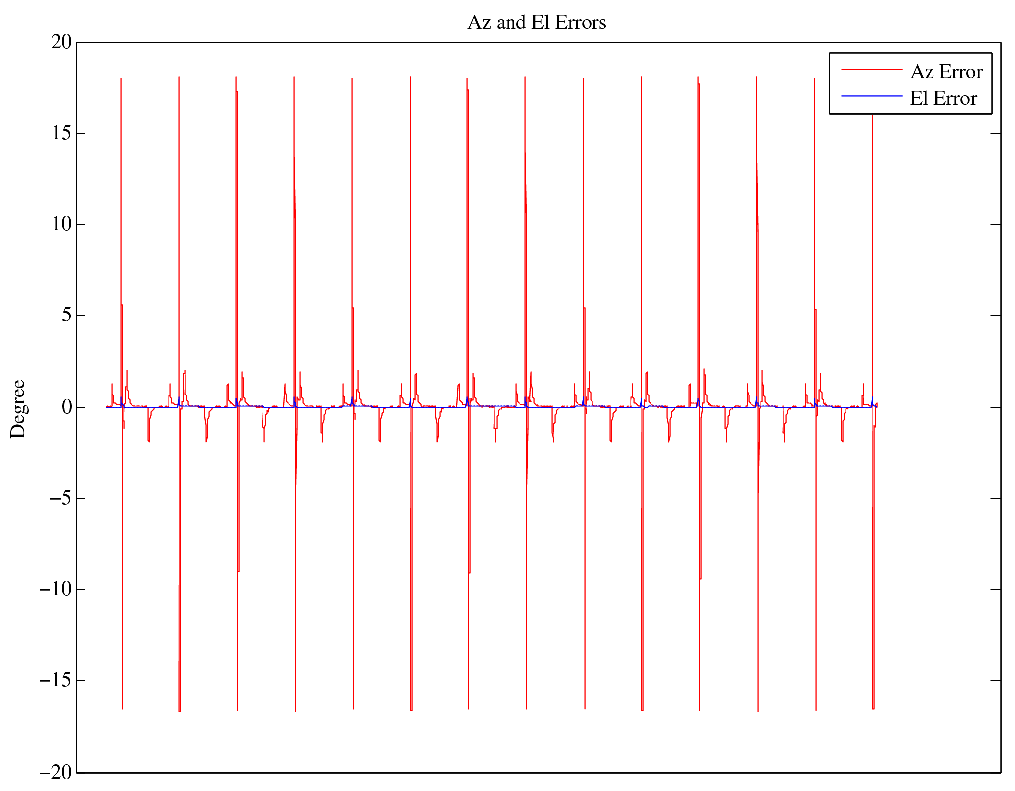Click the plot title 'Az and El Errors'
The height and width of the screenshot is (791, 1015).
(x=536, y=23)
